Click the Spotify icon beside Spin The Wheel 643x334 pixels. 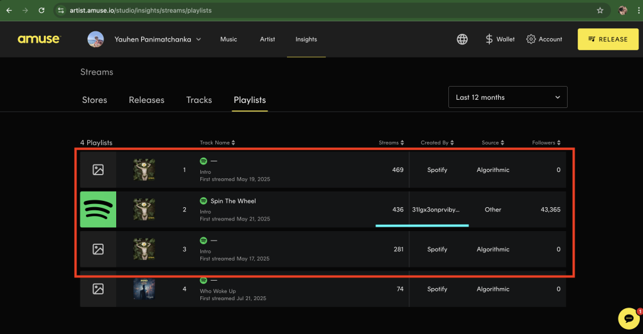tap(203, 201)
